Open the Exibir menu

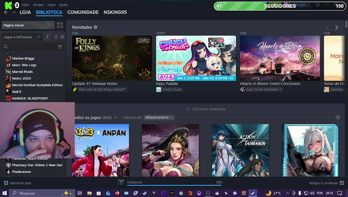[25, 5]
